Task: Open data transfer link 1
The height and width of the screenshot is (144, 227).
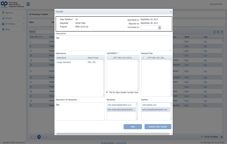Action: pyautogui.click(x=30, y=42)
